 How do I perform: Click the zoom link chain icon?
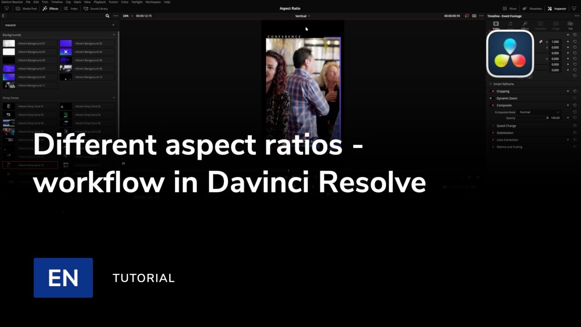pos(541,42)
